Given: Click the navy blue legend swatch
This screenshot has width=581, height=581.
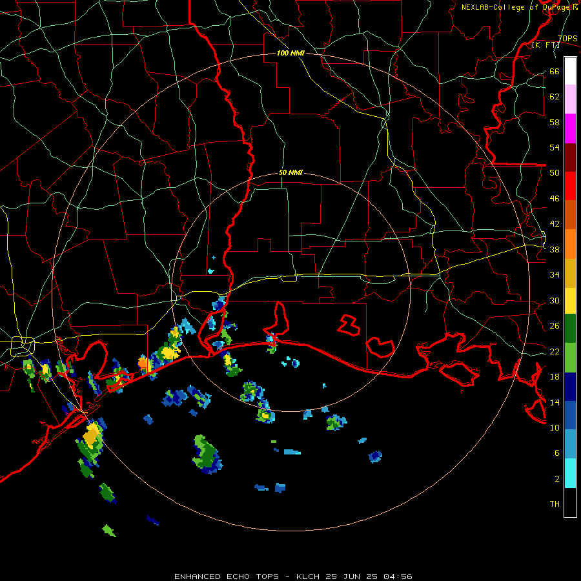Looking at the screenshot, I should click(x=570, y=387).
